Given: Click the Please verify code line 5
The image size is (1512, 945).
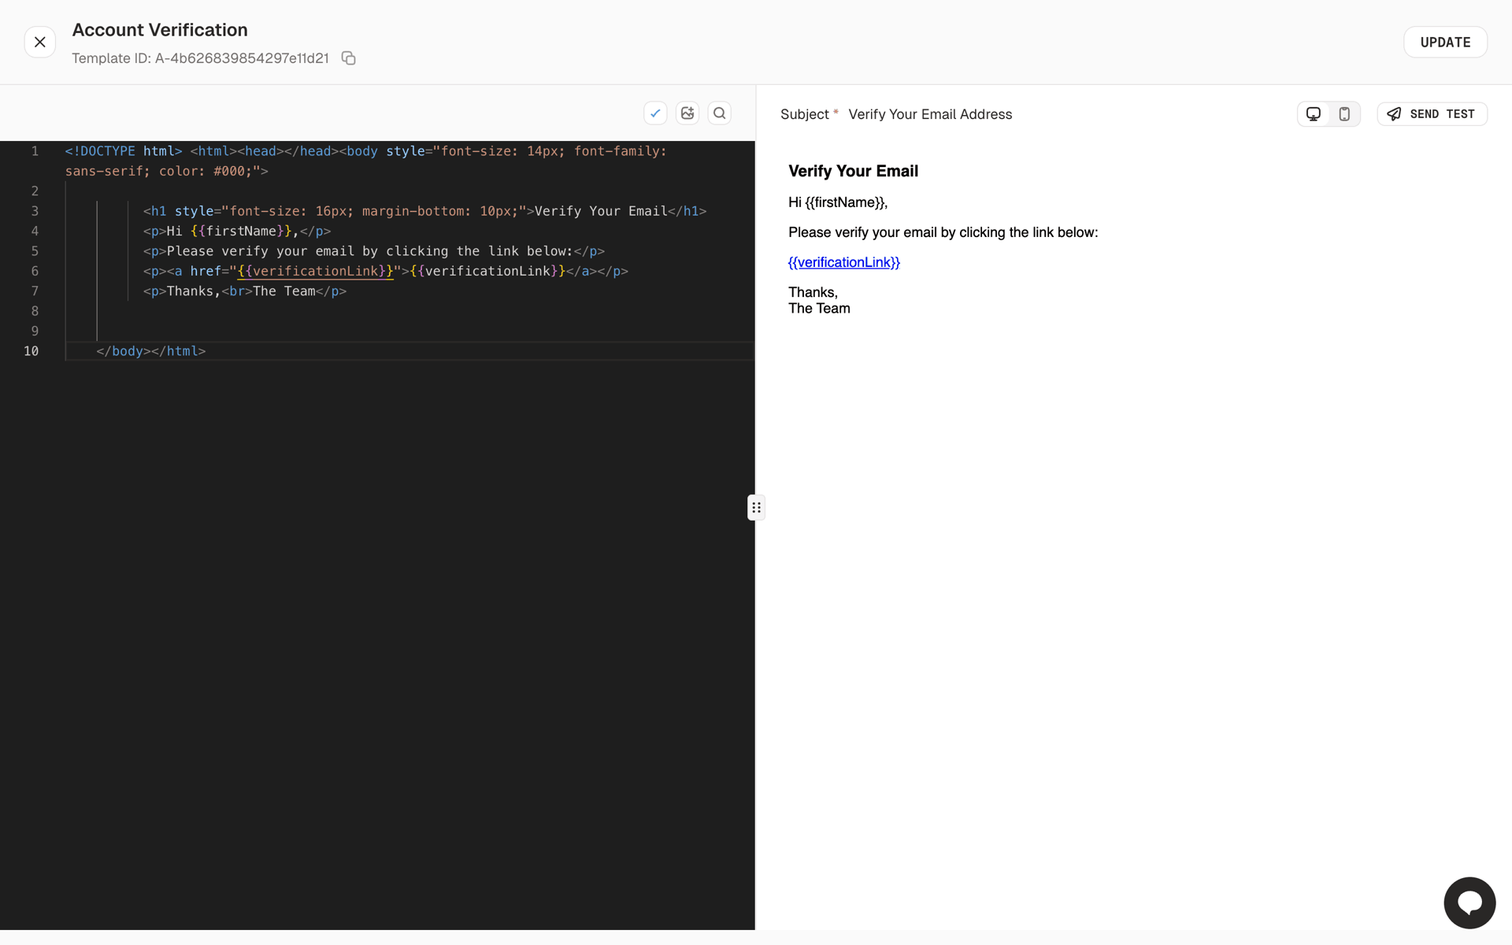Looking at the screenshot, I should tap(374, 251).
